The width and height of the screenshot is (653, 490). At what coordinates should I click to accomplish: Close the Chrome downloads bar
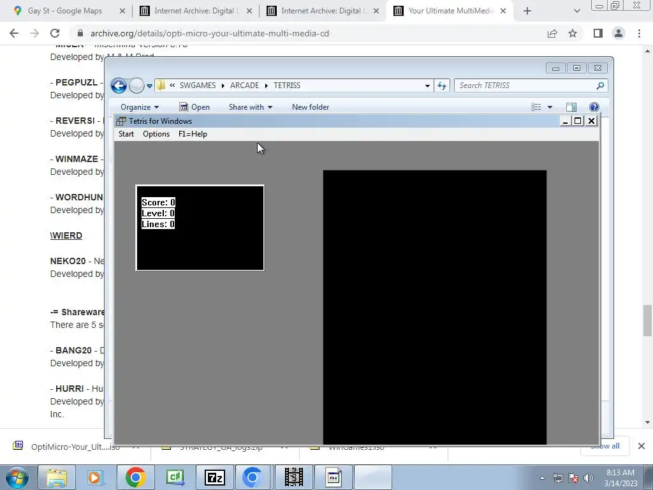[x=642, y=446]
